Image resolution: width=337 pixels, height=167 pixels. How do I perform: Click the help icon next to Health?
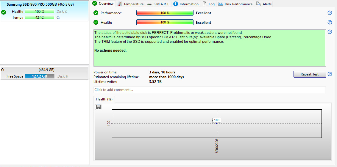click(x=330, y=22)
